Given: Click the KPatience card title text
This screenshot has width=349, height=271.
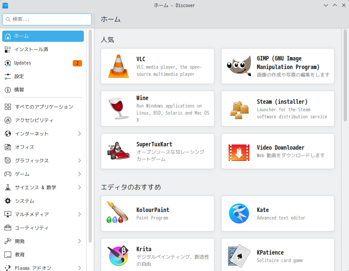Looking at the screenshot, I should pos(270,252).
